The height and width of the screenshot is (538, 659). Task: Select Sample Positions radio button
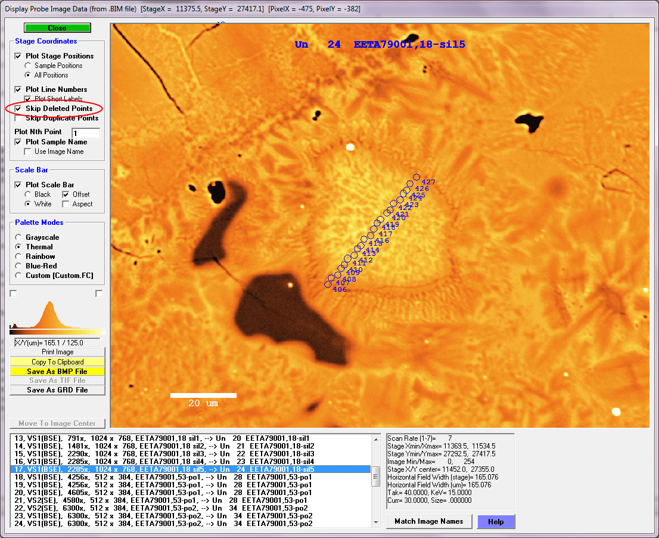click(28, 66)
